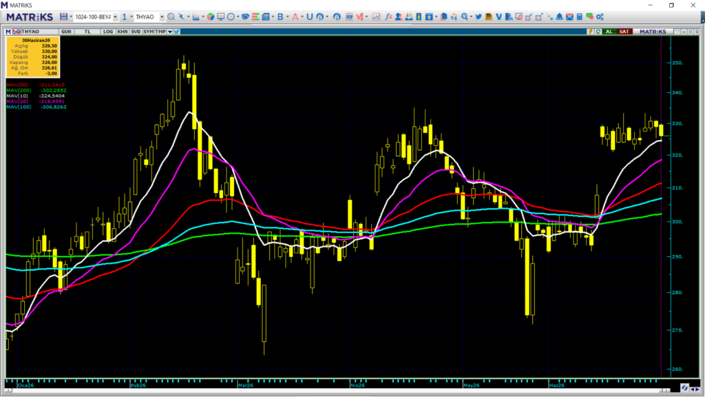Click the zoom magnifier icon in right toolbar
Screen dimensions: 705x397
(465, 17)
